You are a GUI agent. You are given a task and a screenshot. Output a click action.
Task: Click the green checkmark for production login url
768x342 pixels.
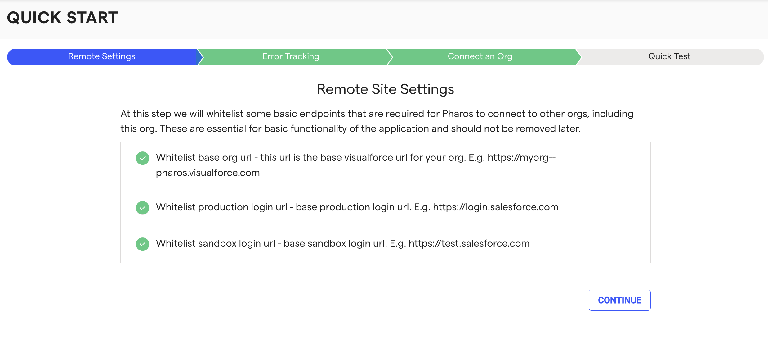click(x=142, y=208)
